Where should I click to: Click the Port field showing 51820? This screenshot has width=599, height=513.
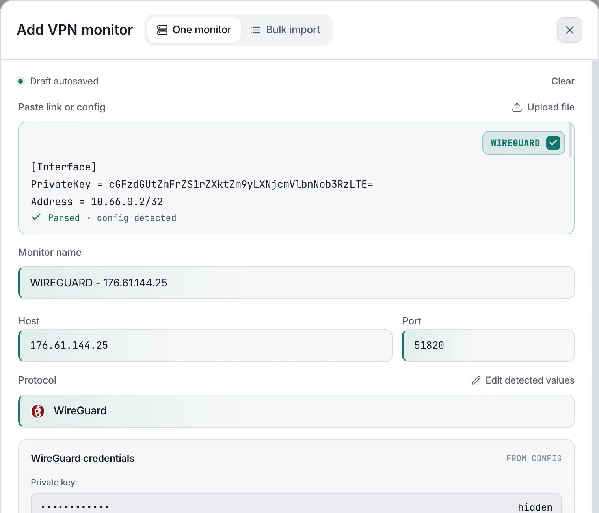[488, 346]
